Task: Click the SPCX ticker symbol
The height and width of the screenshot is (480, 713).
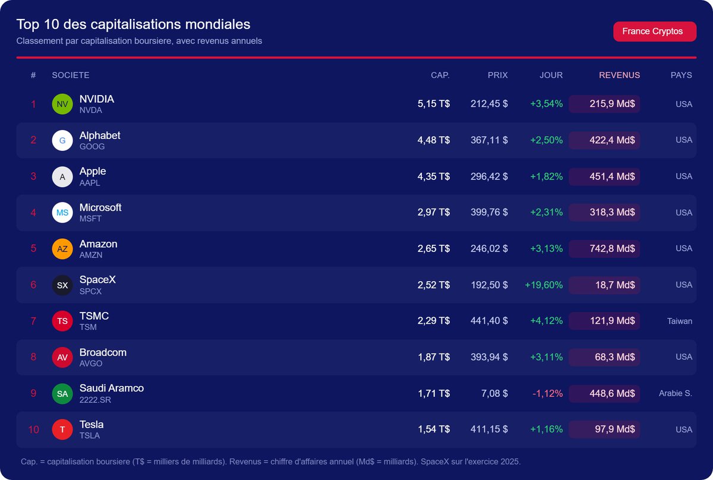Action: point(91,292)
